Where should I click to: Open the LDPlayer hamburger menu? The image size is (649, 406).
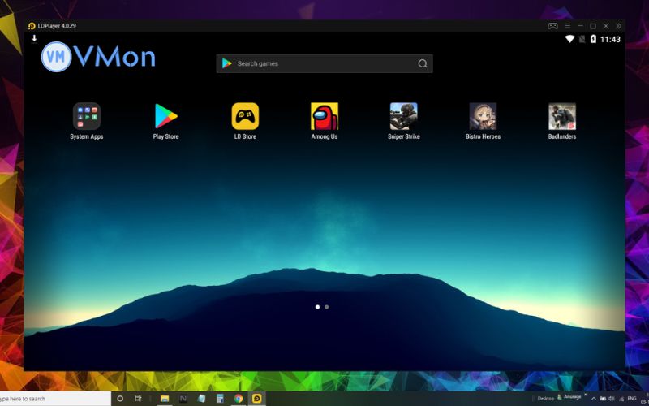click(567, 26)
